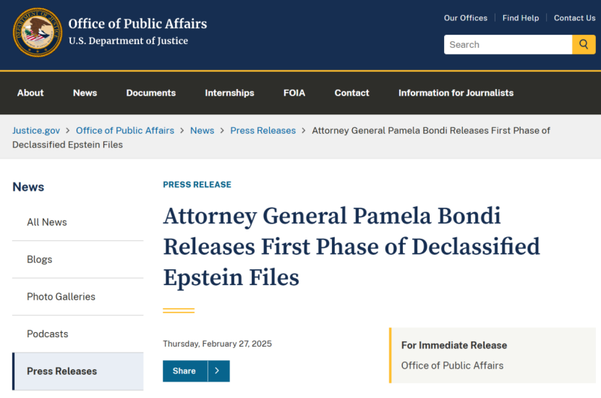Open the Documents menu item
Screen dimensions: 601x398
[x=151, y=93]
